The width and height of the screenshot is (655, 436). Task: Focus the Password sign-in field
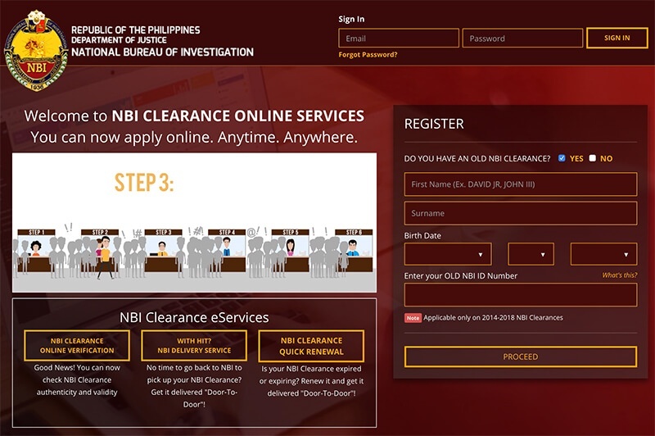pos(522,38)
